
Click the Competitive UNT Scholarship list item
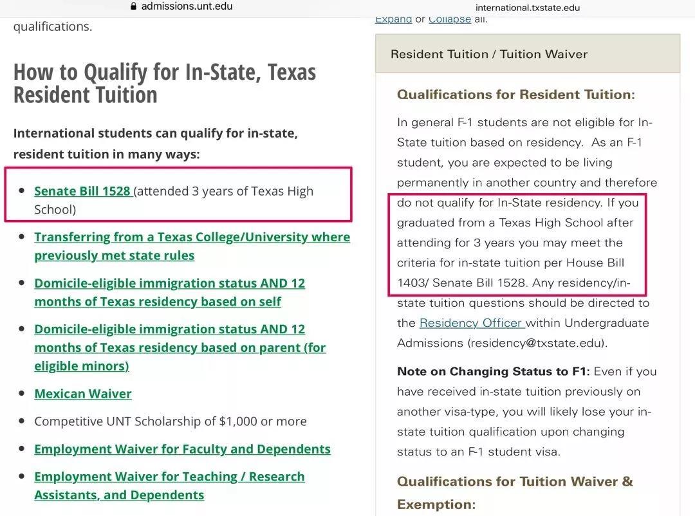170,421
